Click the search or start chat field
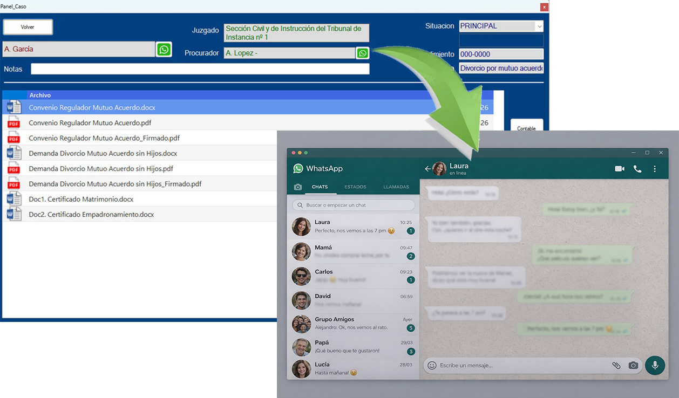This screenshot has width=679, height=398. click(354, 205)
